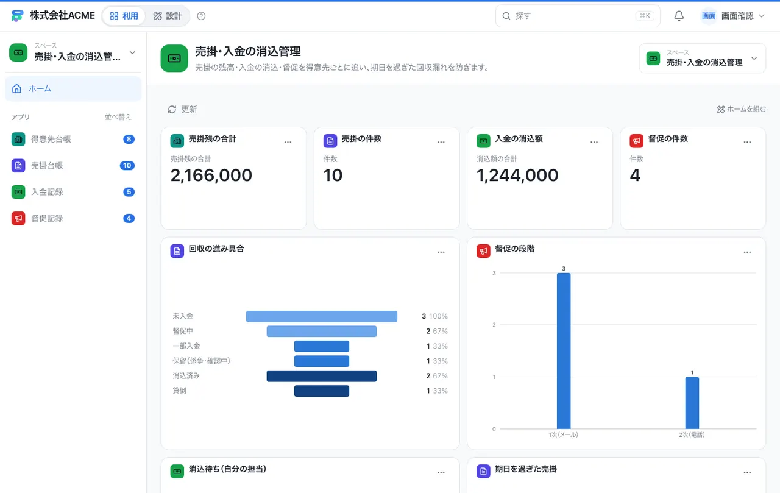780x493 pixels.
Task: Click the 貸倒 funnel label
Action: (x=180, y=391)
